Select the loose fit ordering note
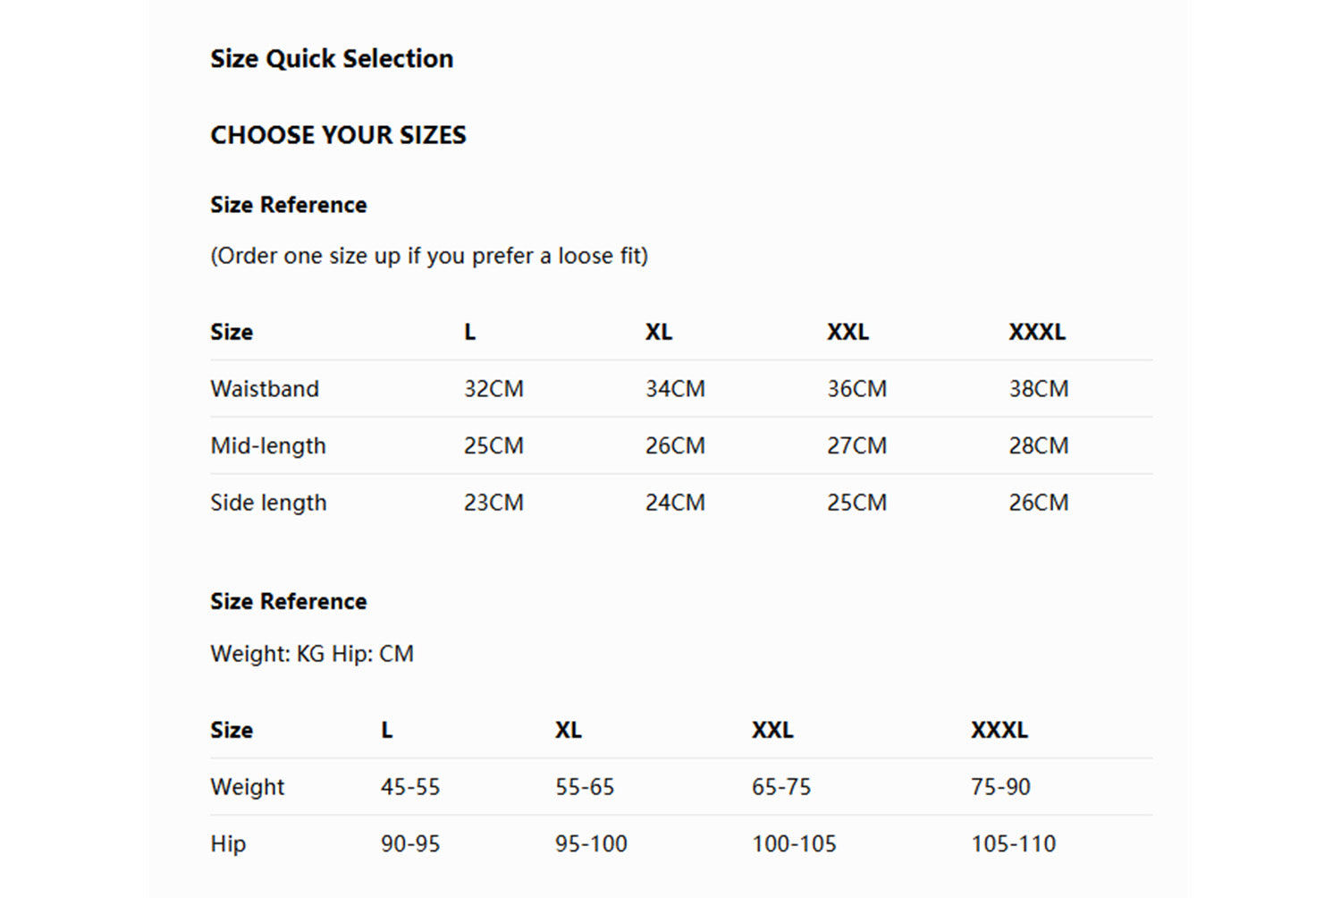This screenshot has height=898, width=1341. [429, 256]
